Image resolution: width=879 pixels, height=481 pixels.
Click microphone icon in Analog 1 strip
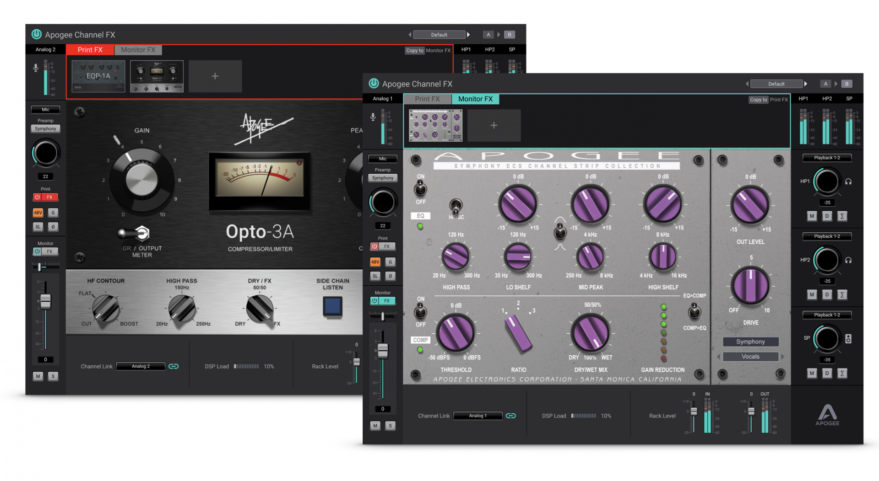373,118
